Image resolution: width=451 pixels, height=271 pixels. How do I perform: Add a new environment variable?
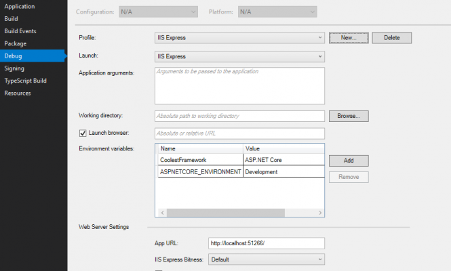(349, 161)
